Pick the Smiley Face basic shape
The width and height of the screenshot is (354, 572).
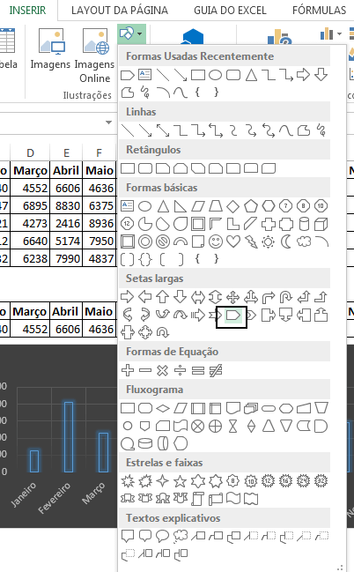pos(216,241)
